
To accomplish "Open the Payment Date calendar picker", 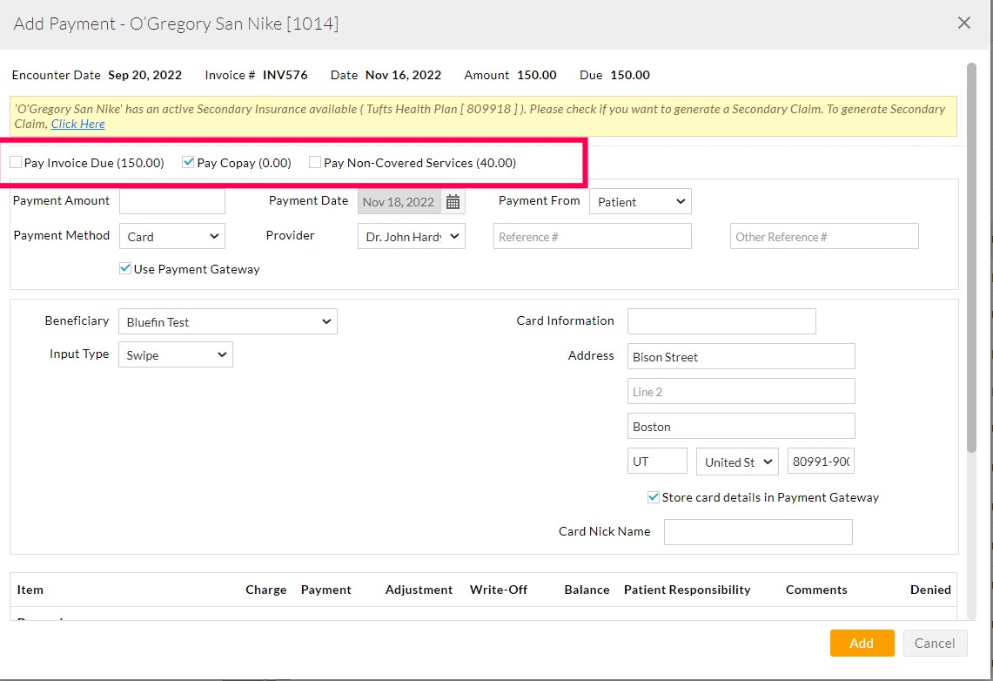I will [452, 201].
